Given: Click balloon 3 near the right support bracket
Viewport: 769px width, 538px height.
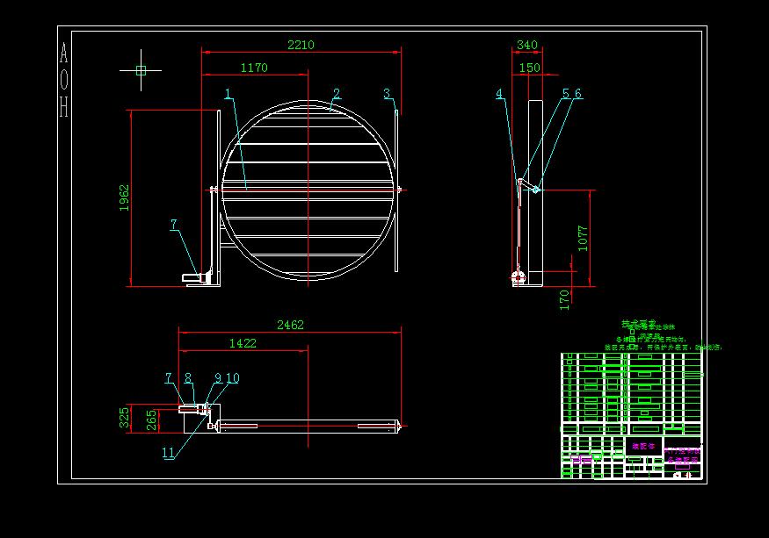Looking at the screenshot, I should [387, 91].
